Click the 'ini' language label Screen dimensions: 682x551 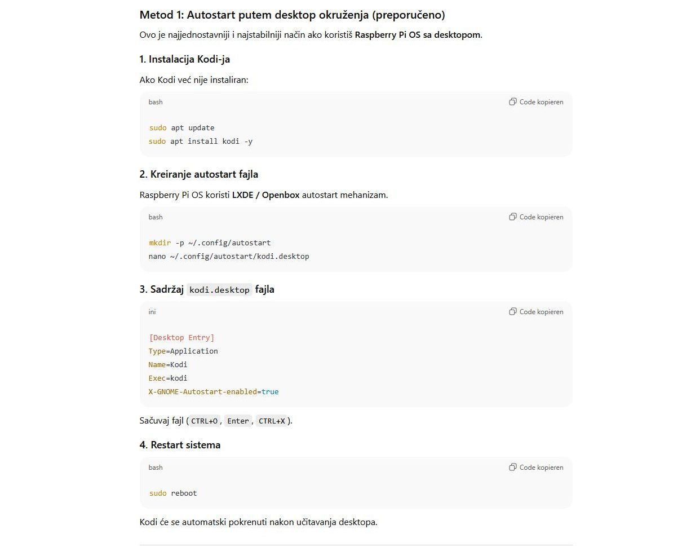[x=152, y=312]
